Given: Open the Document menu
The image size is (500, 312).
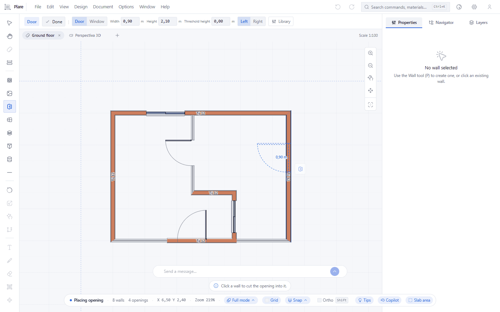Looking at the screenshot, I should [103, 7].
